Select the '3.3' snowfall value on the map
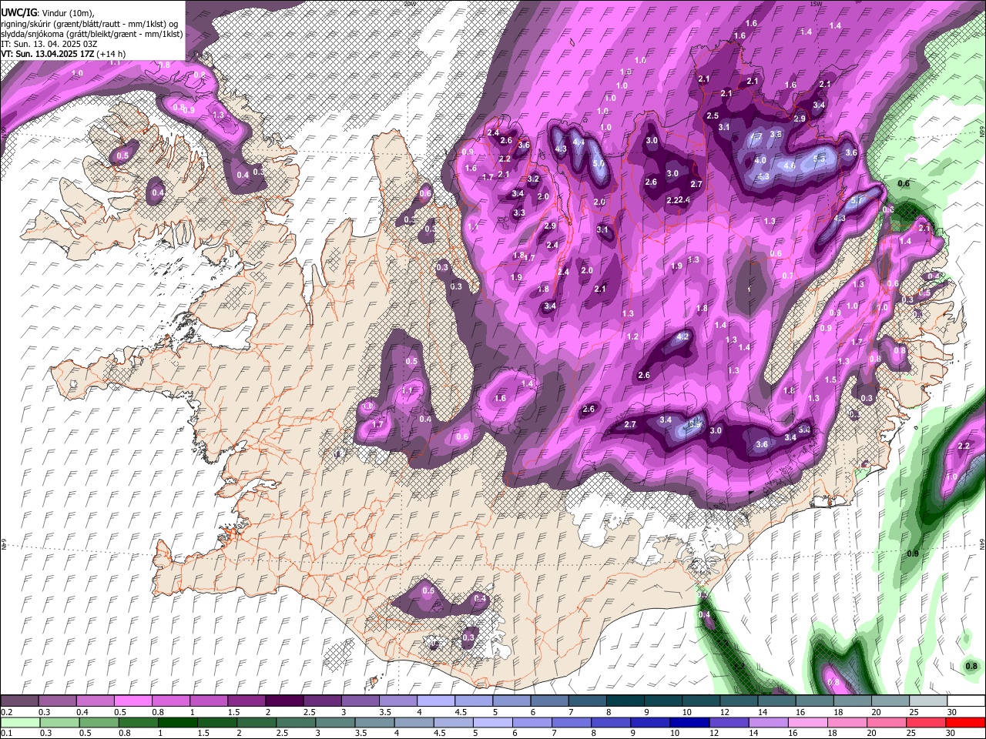986x739 pixels. [x=519, y=213]
